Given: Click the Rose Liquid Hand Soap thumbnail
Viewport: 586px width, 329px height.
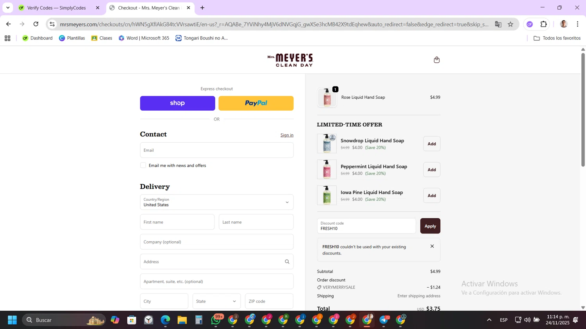Looking at the screenshot, I should pos(327,97).
